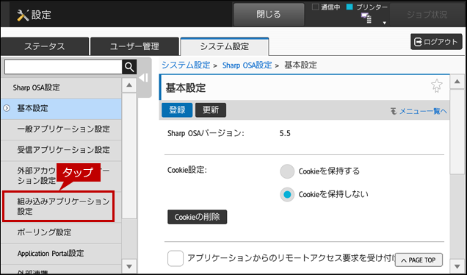Click main content scrollbar down arrow
This screenshot has width=467, height=275.
click(457, 265)
